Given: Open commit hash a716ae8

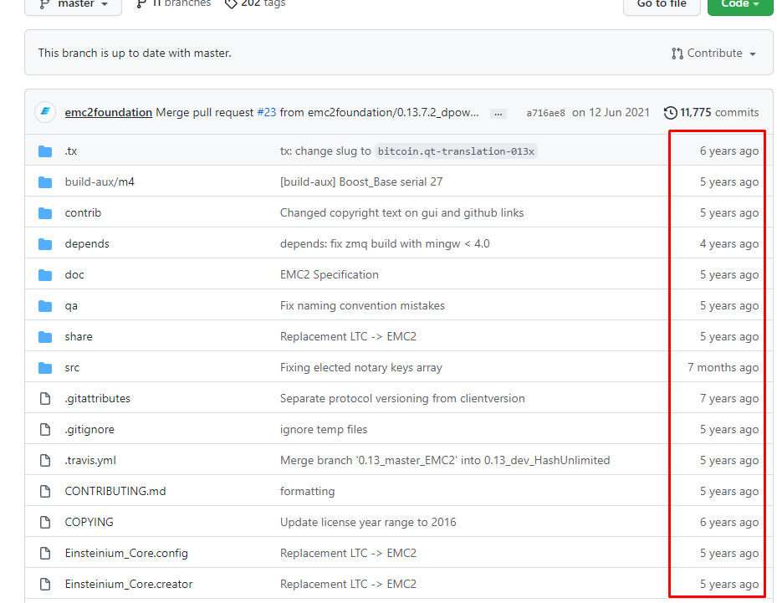Looking at the screenshot, I should click(x=545, y=113).
